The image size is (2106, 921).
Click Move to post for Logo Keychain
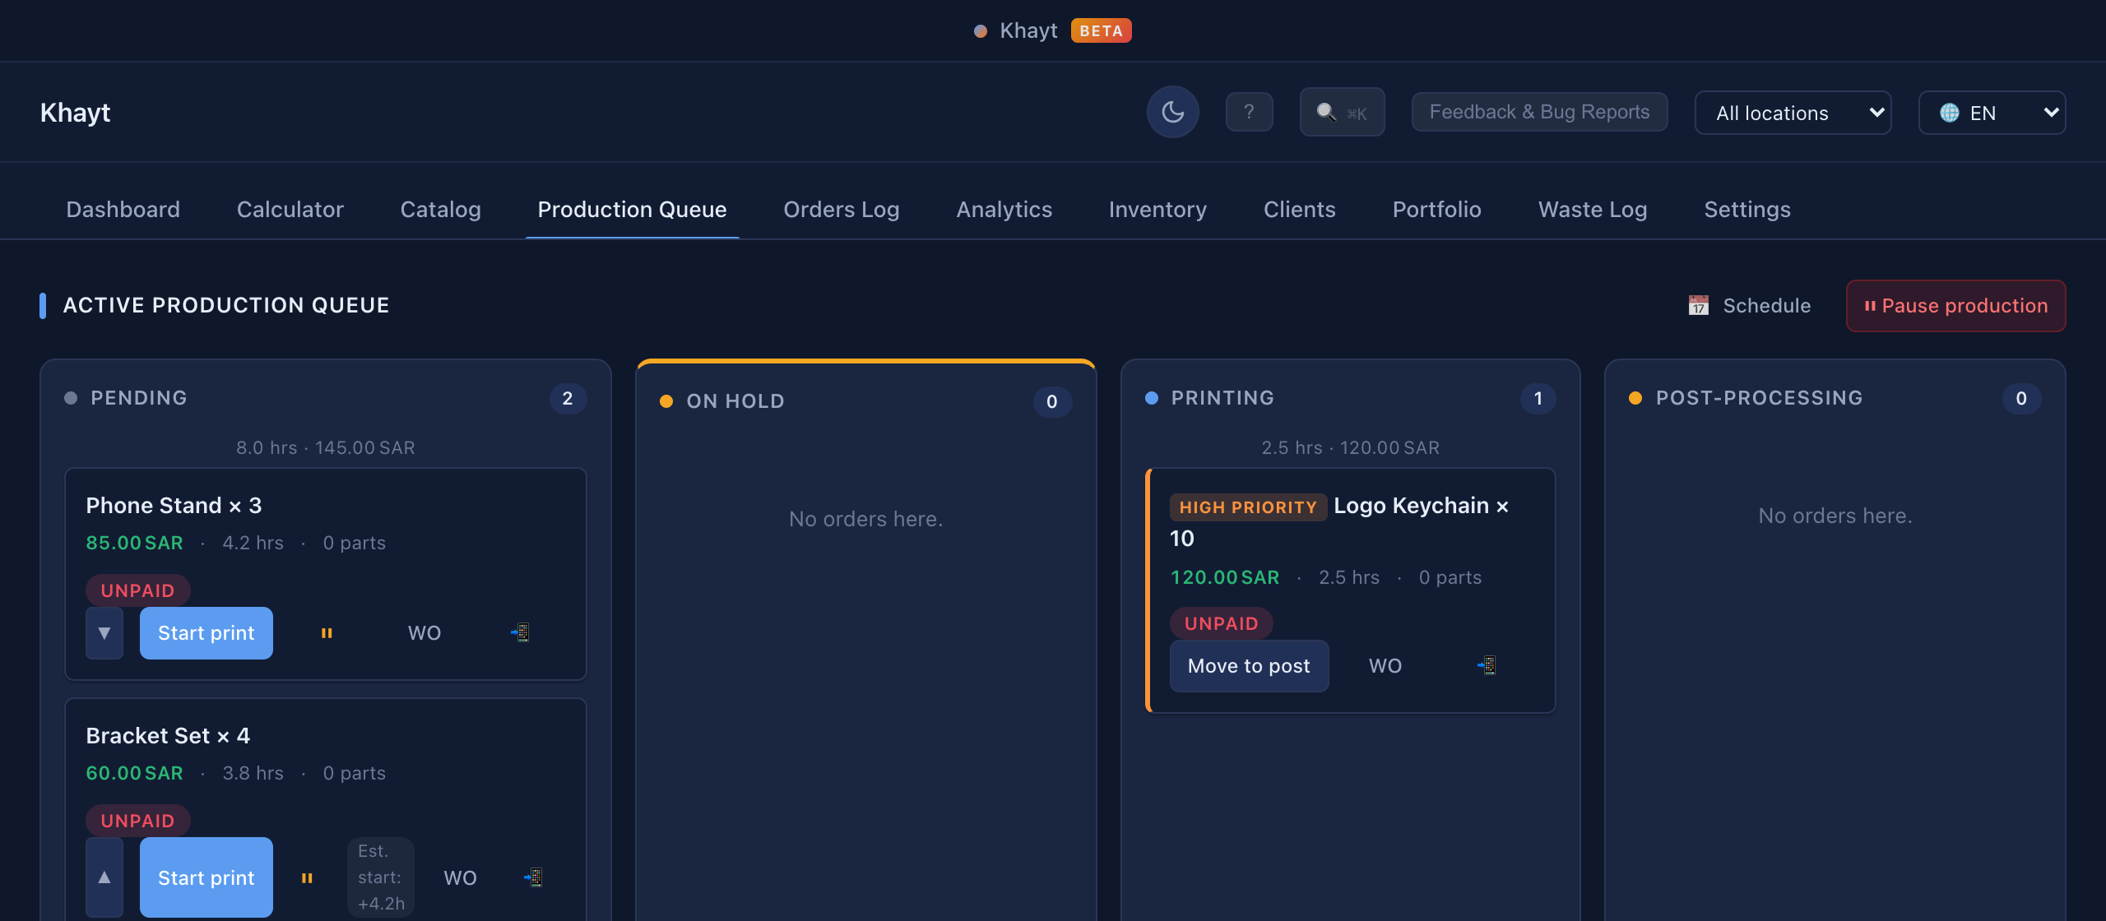coord(1249,666)
